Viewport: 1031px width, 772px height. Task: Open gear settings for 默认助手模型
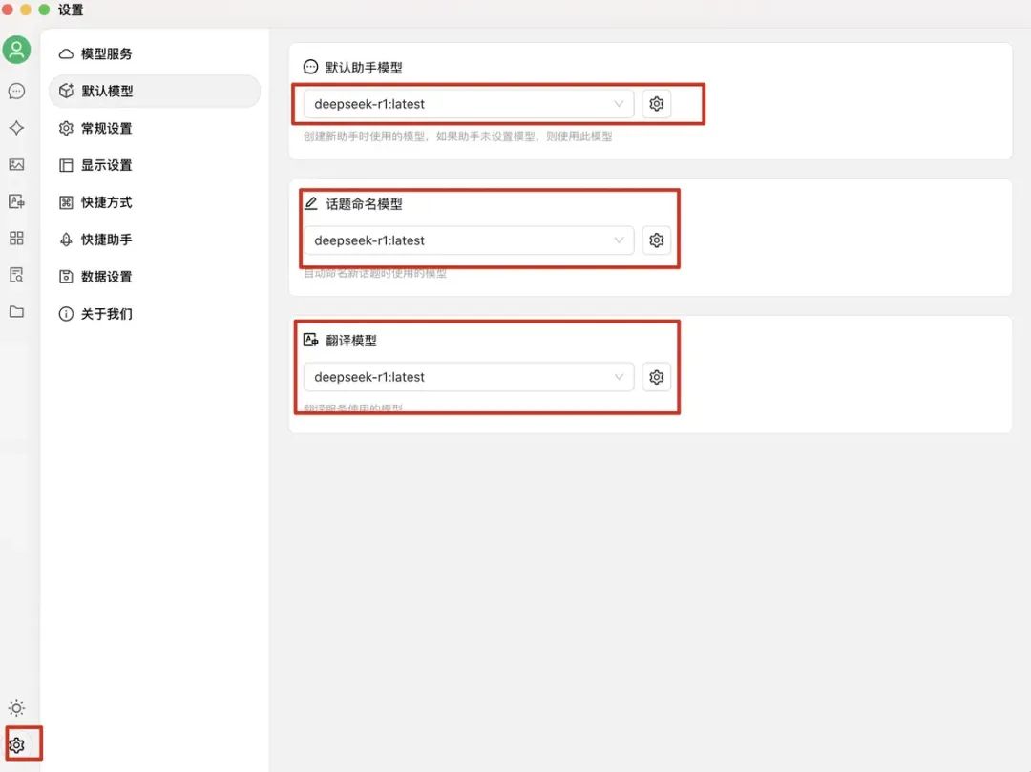click(656, 104)
